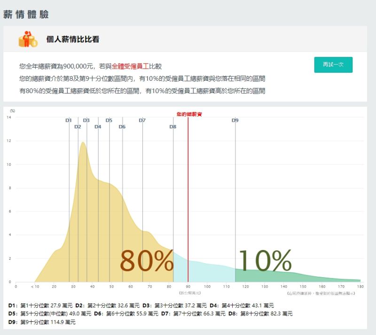Click the sentence starting 有80%的受僱員工

click(x=142, y=91)
